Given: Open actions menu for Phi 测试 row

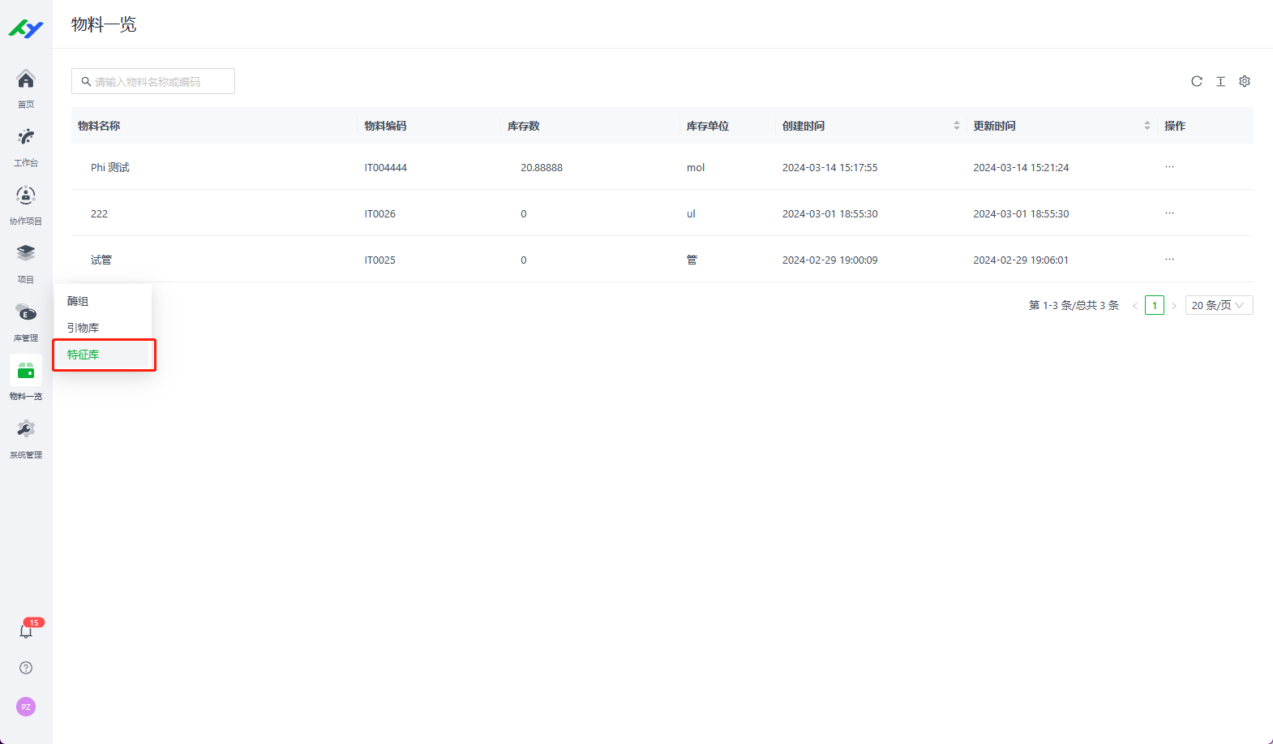Looking at the screenshot, I should [1169, 167].
